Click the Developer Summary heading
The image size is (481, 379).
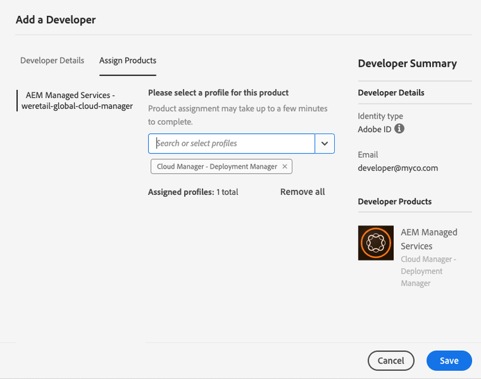pos(407,63)
